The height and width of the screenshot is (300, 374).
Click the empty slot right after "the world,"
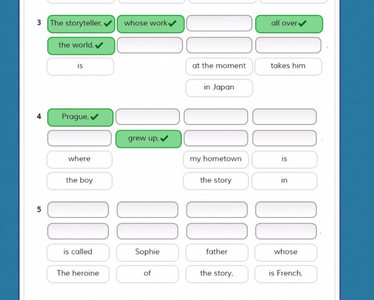click(x=150, y=46)
